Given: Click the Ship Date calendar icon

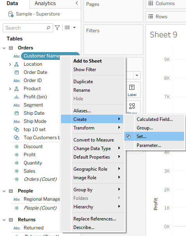Looking at the screenshot, I should coord(17,113).
